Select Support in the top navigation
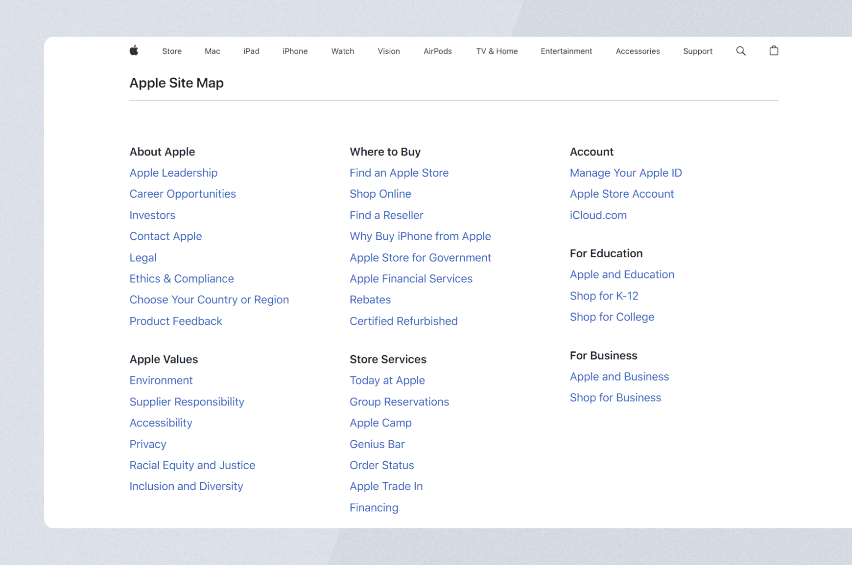This screenshot has width=852, height=565. (697, 51)
